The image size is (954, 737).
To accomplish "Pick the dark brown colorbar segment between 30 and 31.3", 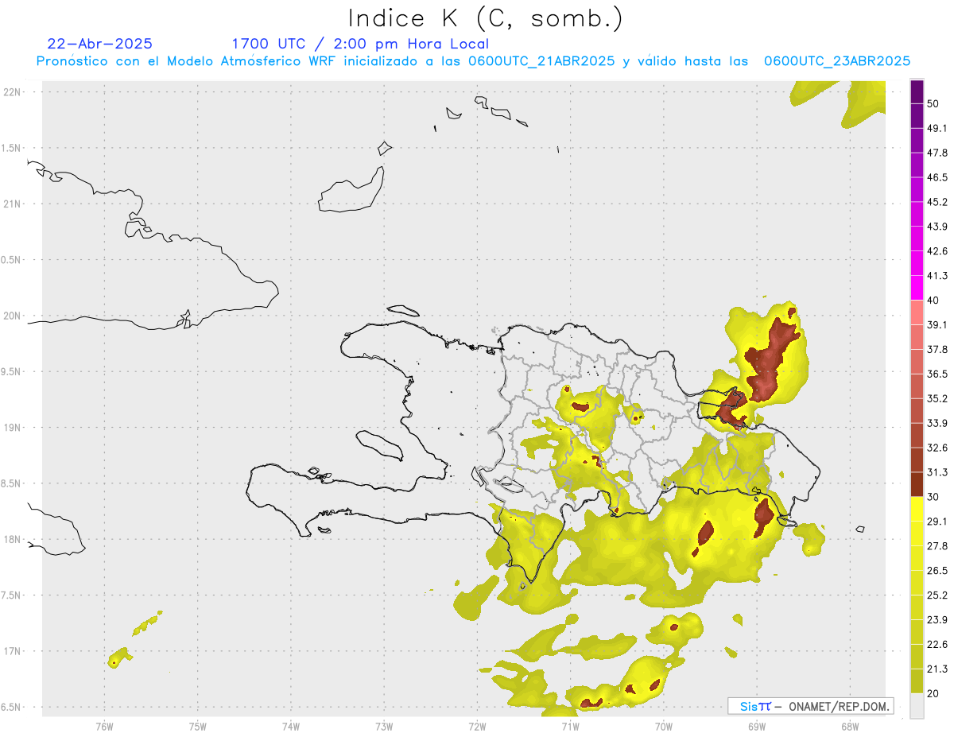I will pos(917,484).
